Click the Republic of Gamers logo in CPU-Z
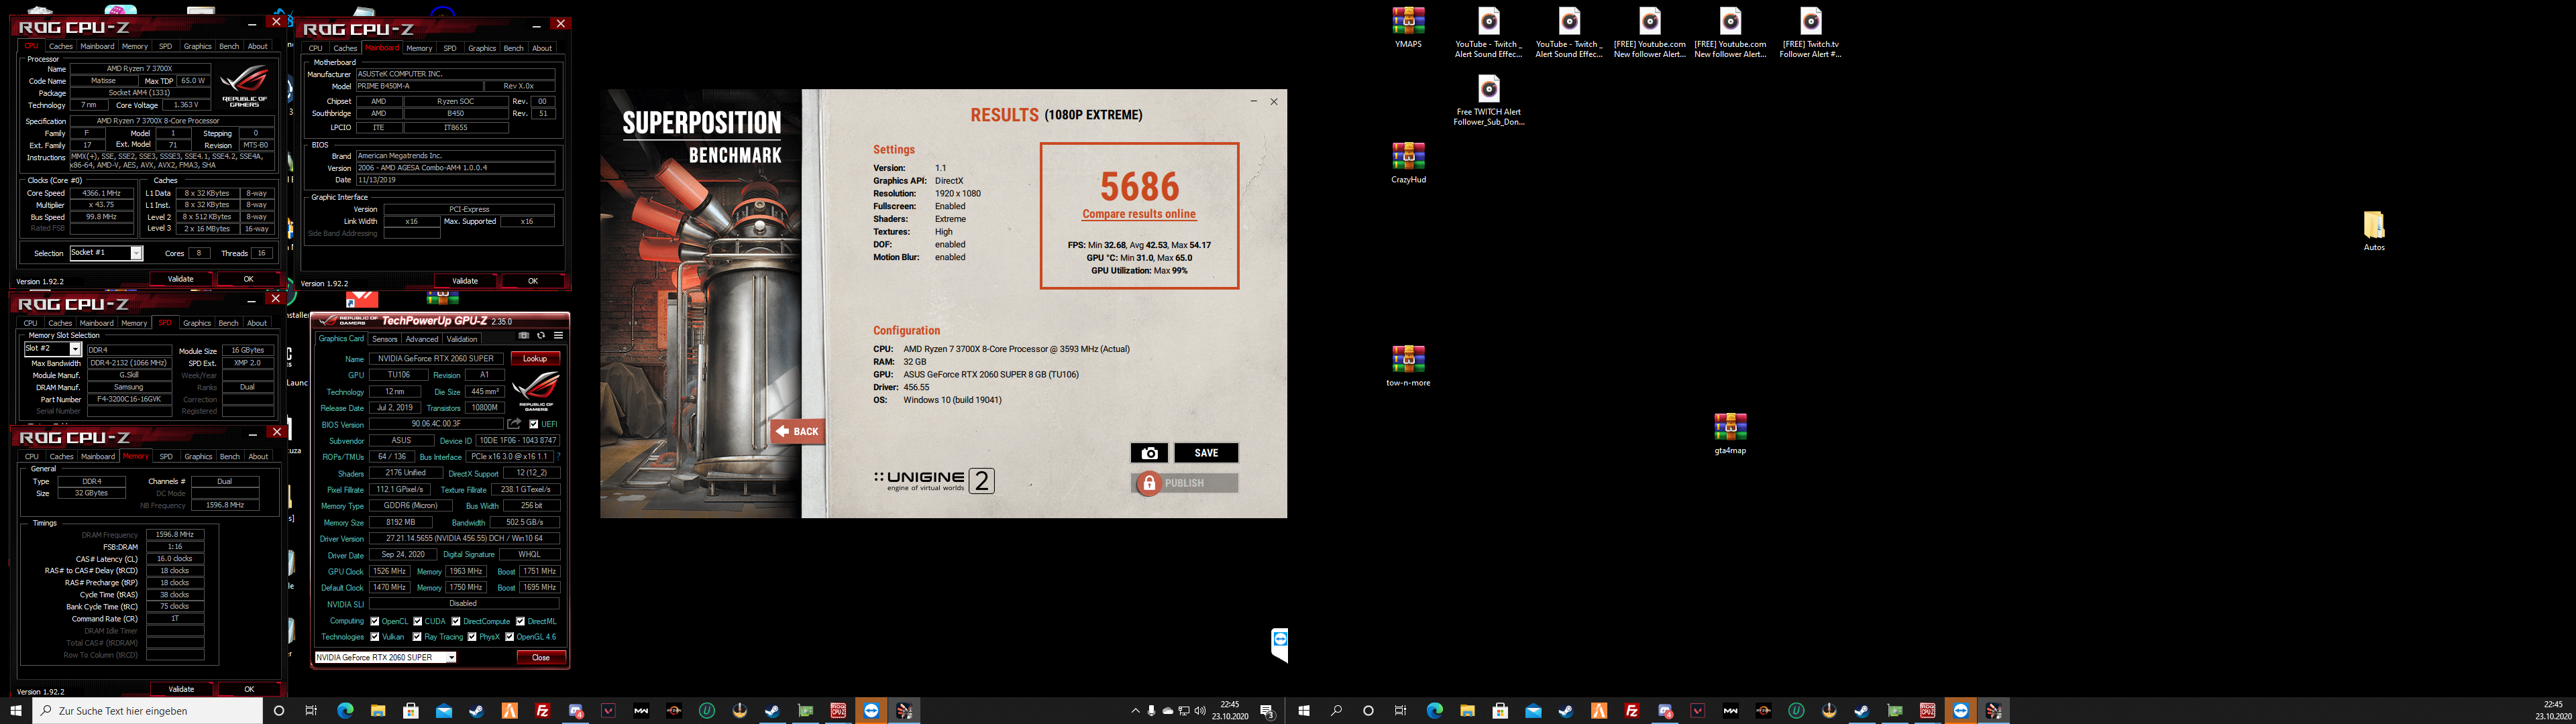Screen dimensions: 2576x724 coord(245,86)
